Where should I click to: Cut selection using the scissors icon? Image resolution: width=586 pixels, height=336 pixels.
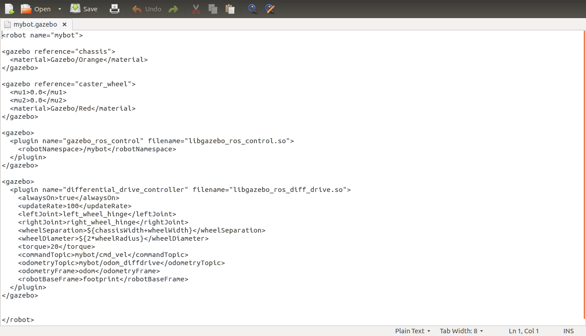[x=196, y=9]
